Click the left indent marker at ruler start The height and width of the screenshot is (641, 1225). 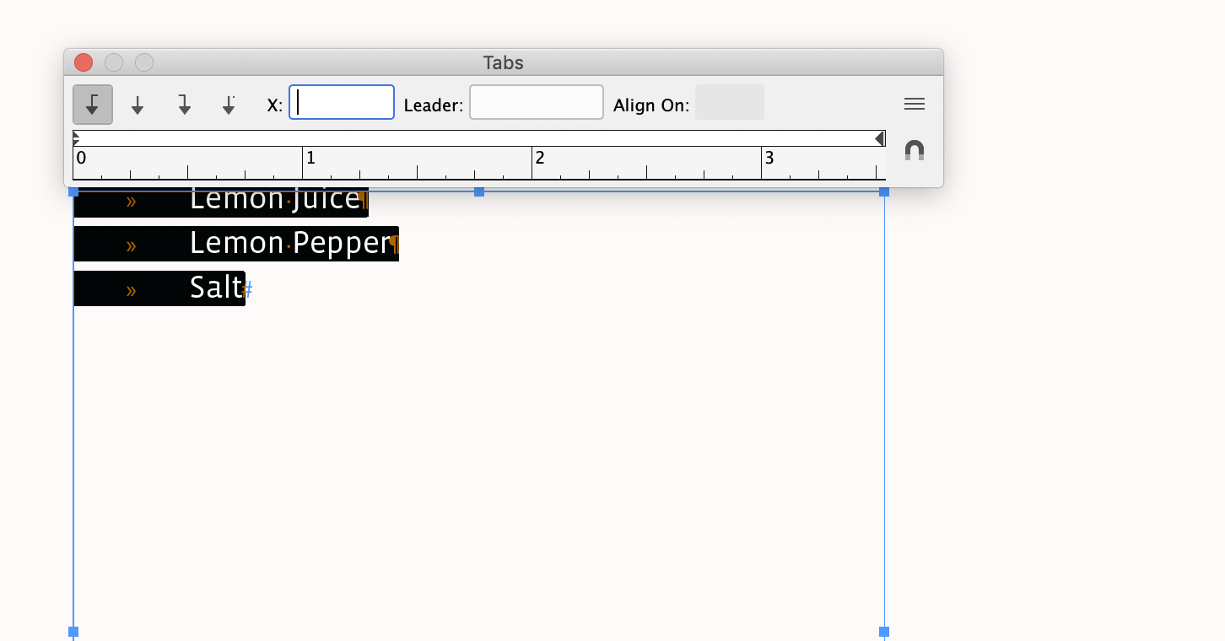pyautogui.click(x=75, y=137)
